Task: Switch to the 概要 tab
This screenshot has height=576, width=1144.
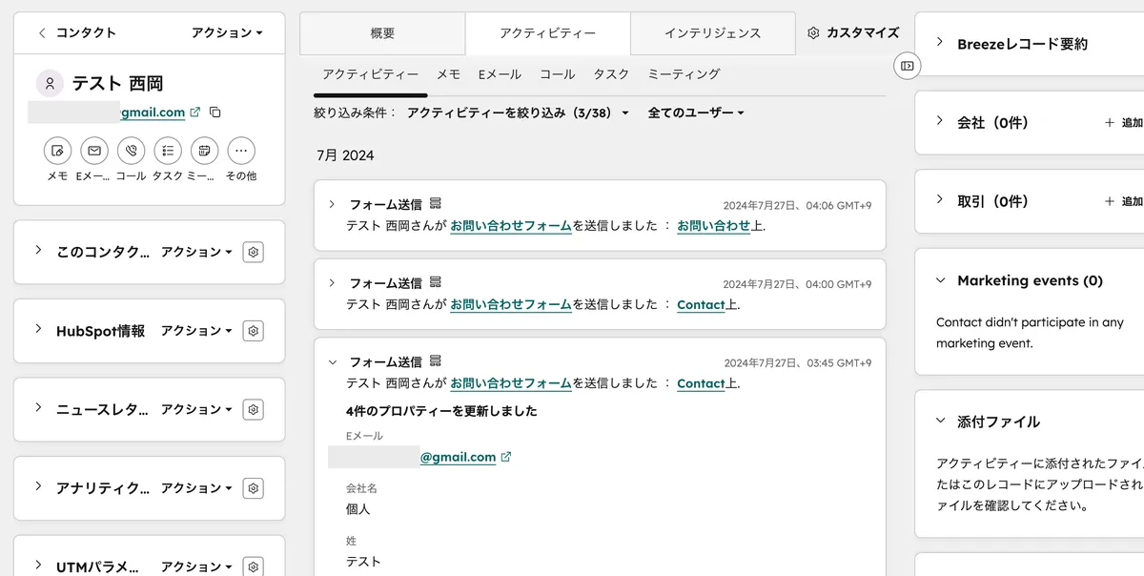Action: (x=380, y=32)
